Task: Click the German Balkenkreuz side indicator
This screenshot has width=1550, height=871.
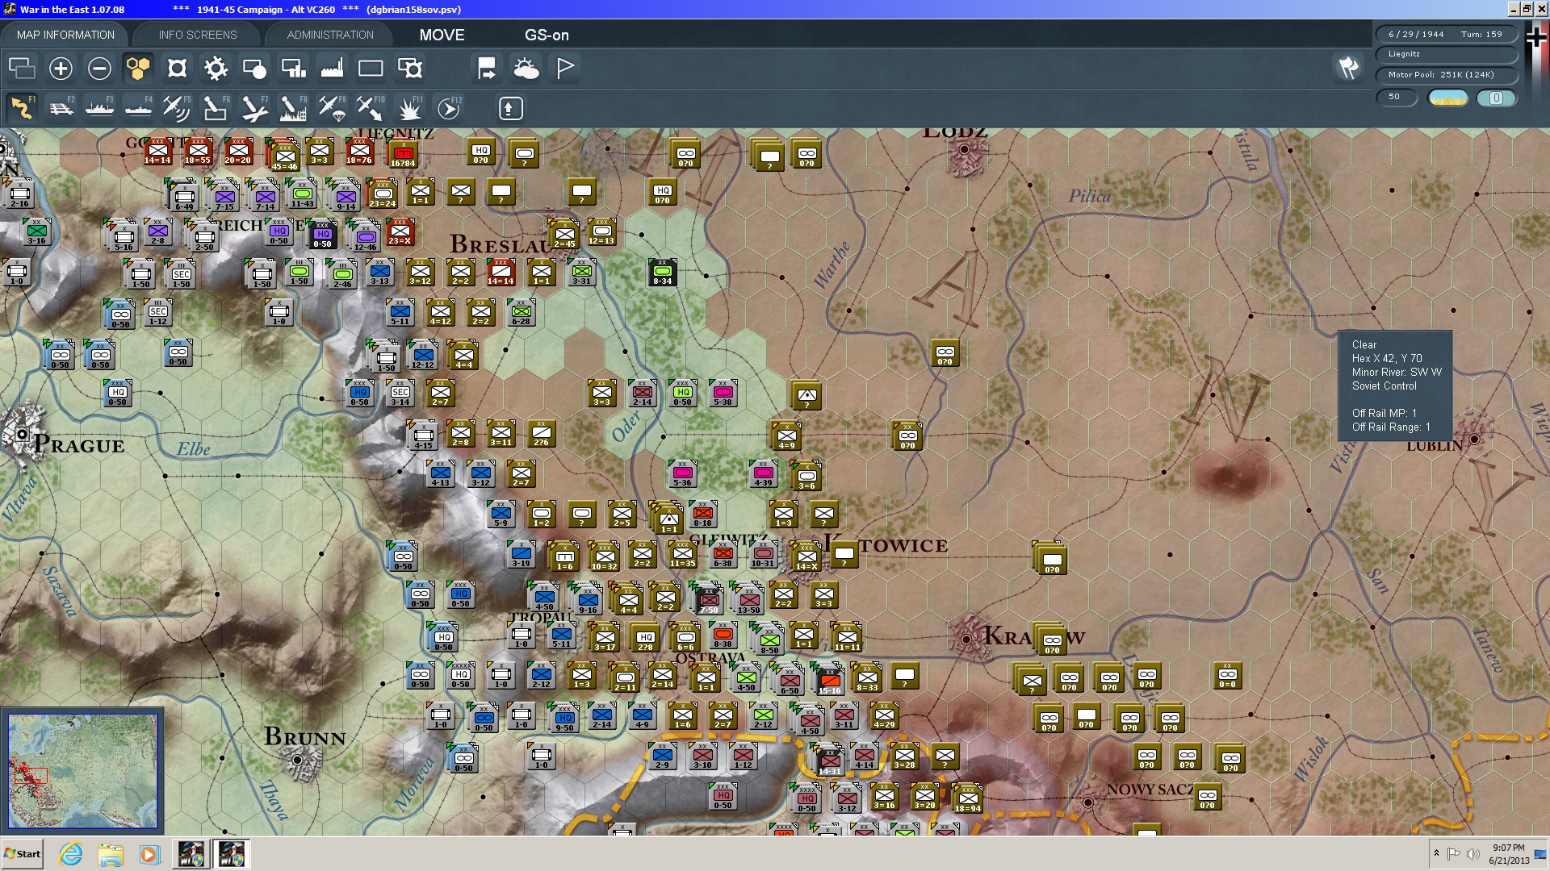Action: [x=1536, y=37]
